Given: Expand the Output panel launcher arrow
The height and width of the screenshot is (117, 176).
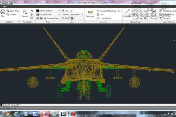Looking at the screenshot, I should (18, 22).
